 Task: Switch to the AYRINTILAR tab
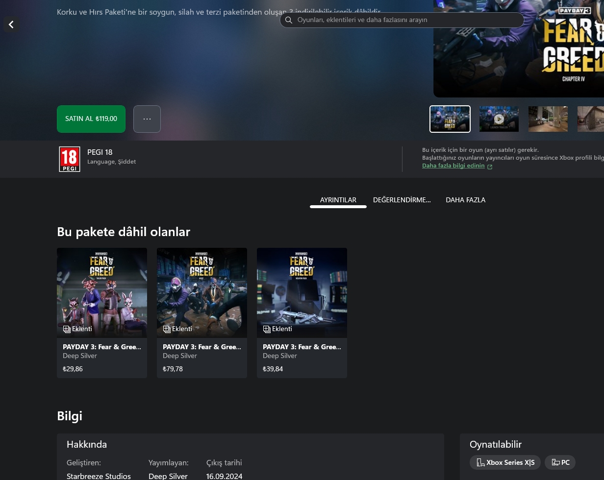pyautogui.click(x=338, y=200)
